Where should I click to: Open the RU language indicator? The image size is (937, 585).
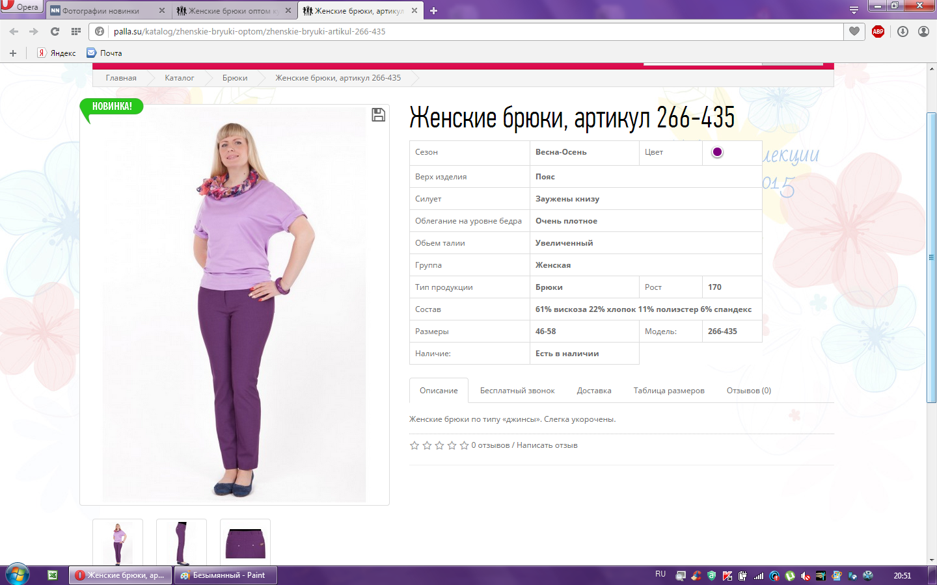pyautogui.click(x=660, y=575)
